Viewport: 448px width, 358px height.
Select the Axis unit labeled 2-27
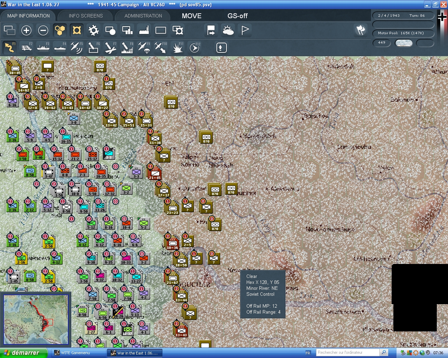(x=91, y=328)
